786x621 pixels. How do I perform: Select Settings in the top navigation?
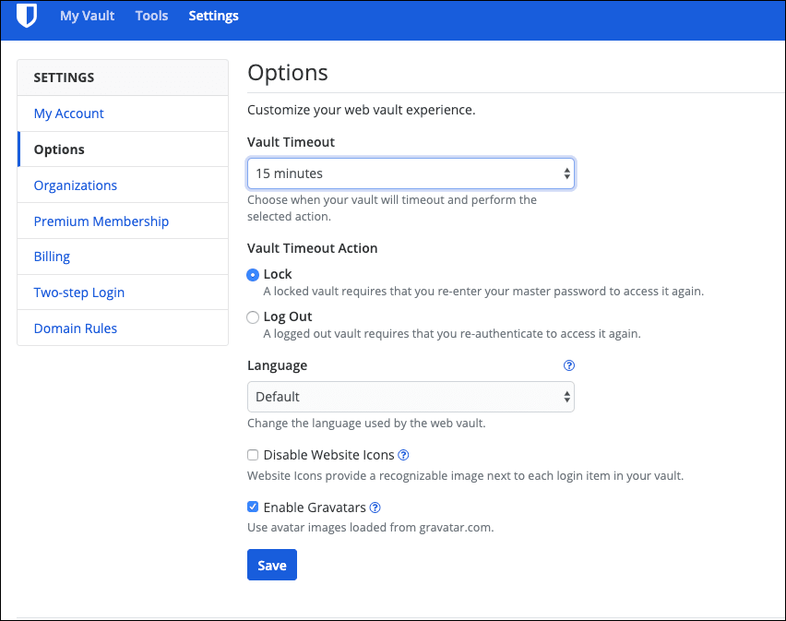point(213,16)
